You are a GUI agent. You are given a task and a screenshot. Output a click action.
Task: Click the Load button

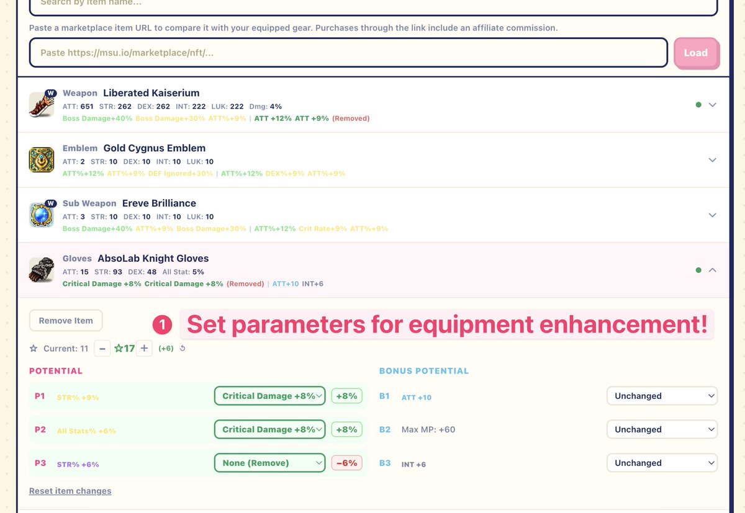(696, 53)
